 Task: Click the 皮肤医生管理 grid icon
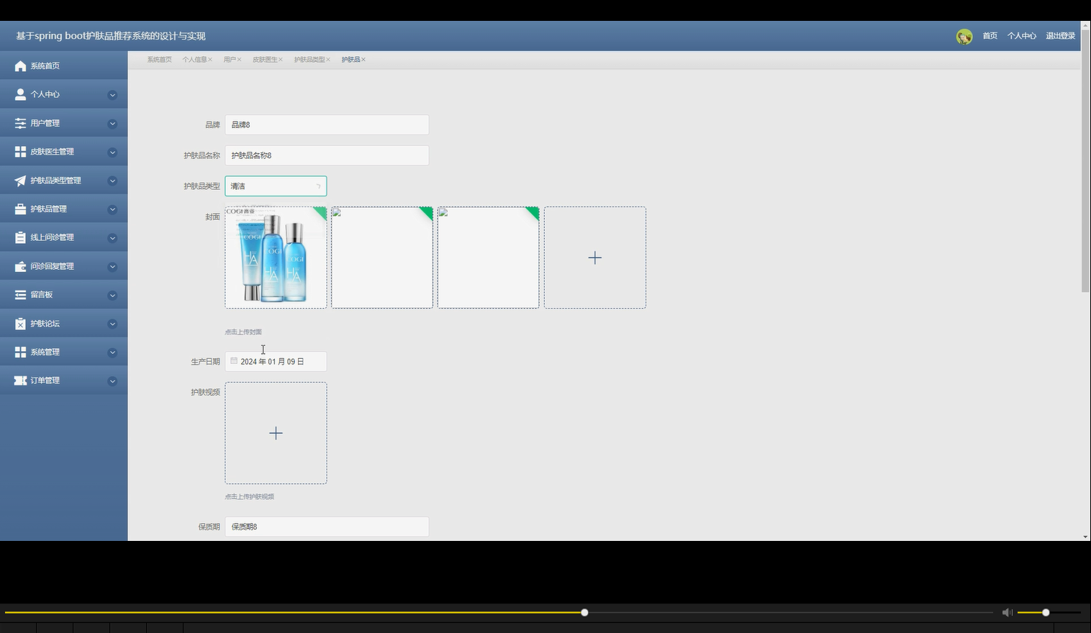click(x=19, y=151)
